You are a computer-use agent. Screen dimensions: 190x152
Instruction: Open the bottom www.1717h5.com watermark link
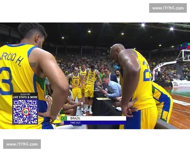(x=22, y=144)
